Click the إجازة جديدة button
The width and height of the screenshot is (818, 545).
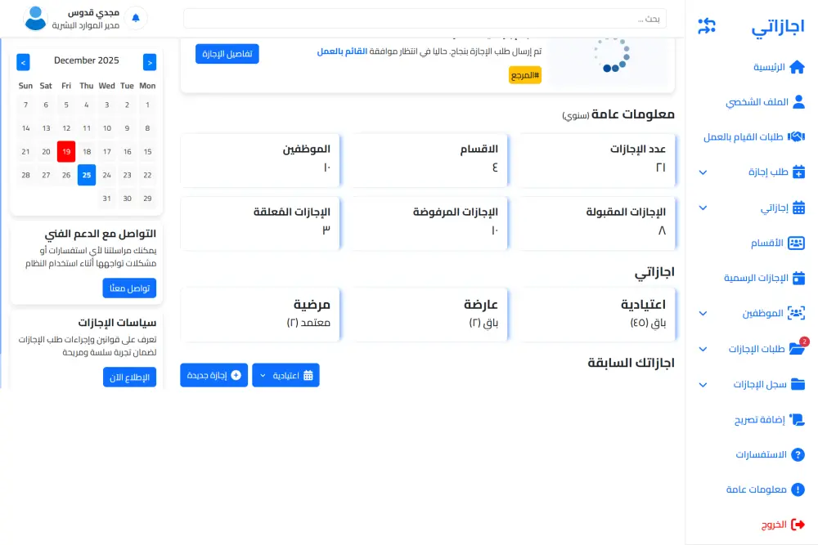pos(213,375)
